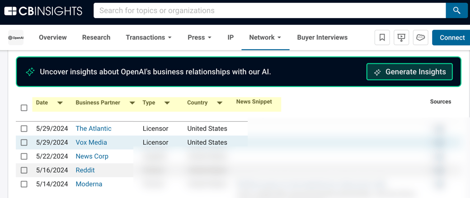Viewport: 470px width, 198px height.
Task: Click Licensor type in The Atlantic row
Action: tap(155, 129)
